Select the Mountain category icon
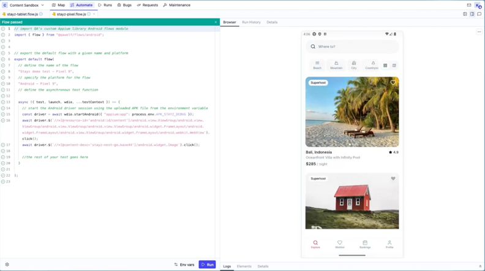The height and width of the screenshot is (271, 485). tap(336, 64)
